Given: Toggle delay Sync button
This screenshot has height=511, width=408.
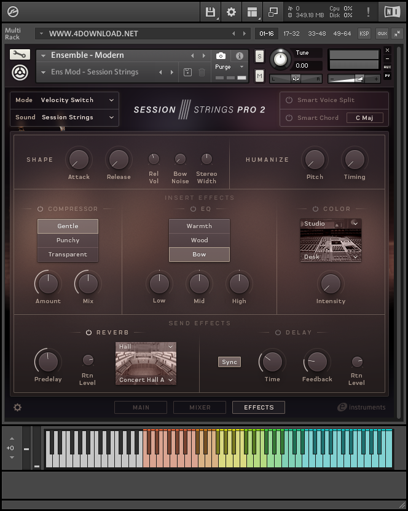Looking at the screenshot, I should coord(229,362).
